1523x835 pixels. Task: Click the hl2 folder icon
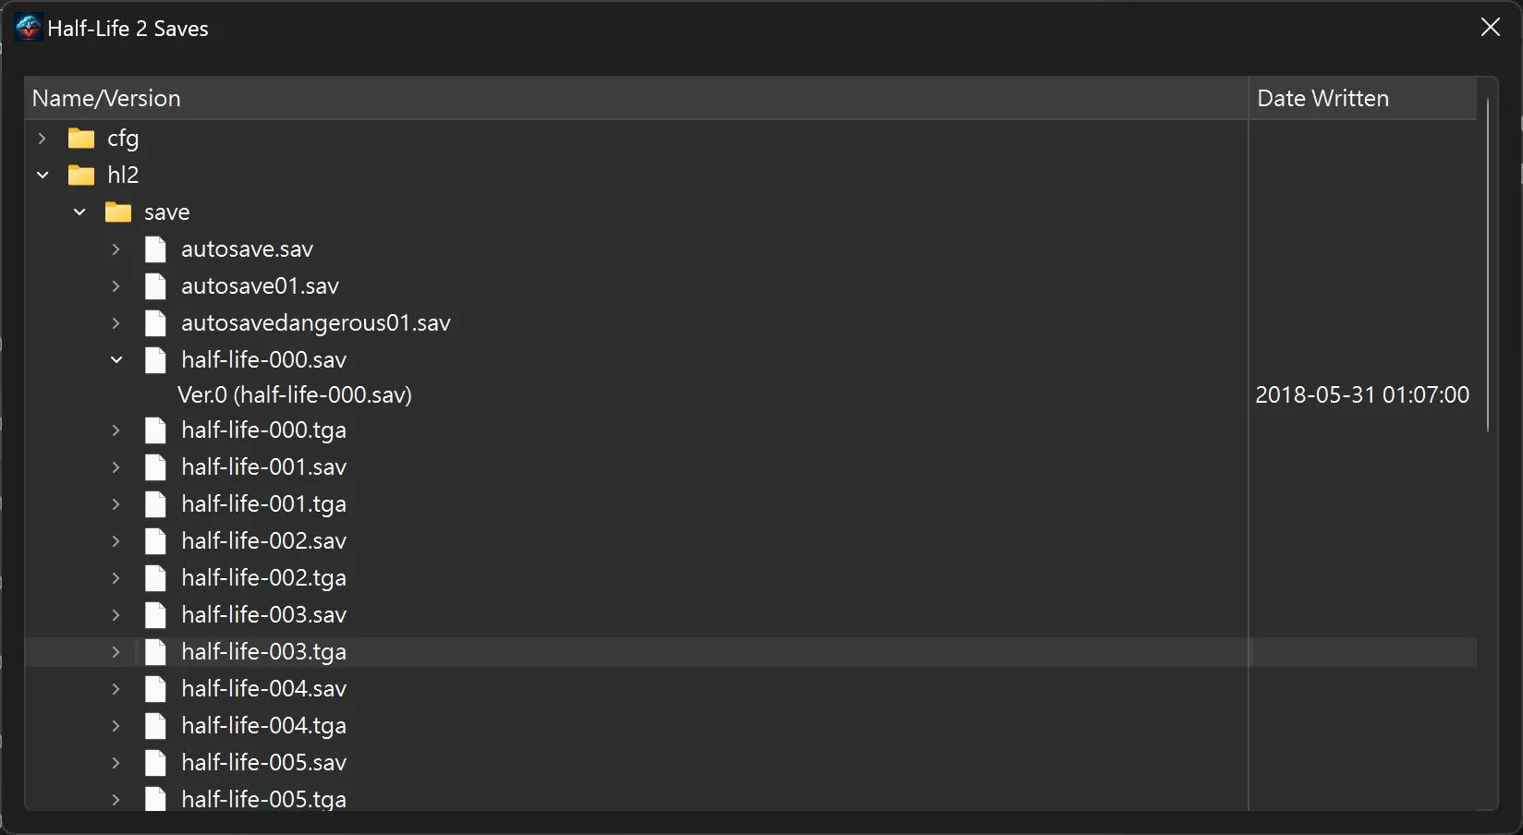[82, 175]
